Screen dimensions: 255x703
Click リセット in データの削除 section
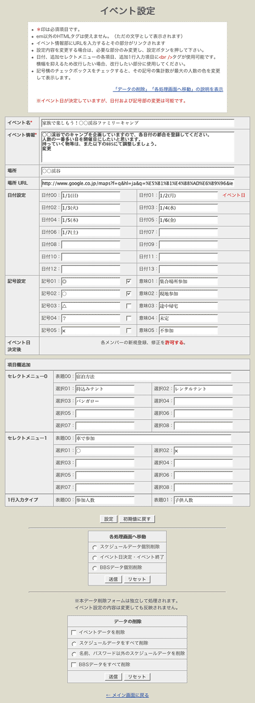click(137, 676)
